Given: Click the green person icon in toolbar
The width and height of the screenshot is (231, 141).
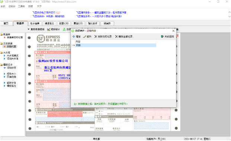Looking at the screenshot, I should coord(64,29).
